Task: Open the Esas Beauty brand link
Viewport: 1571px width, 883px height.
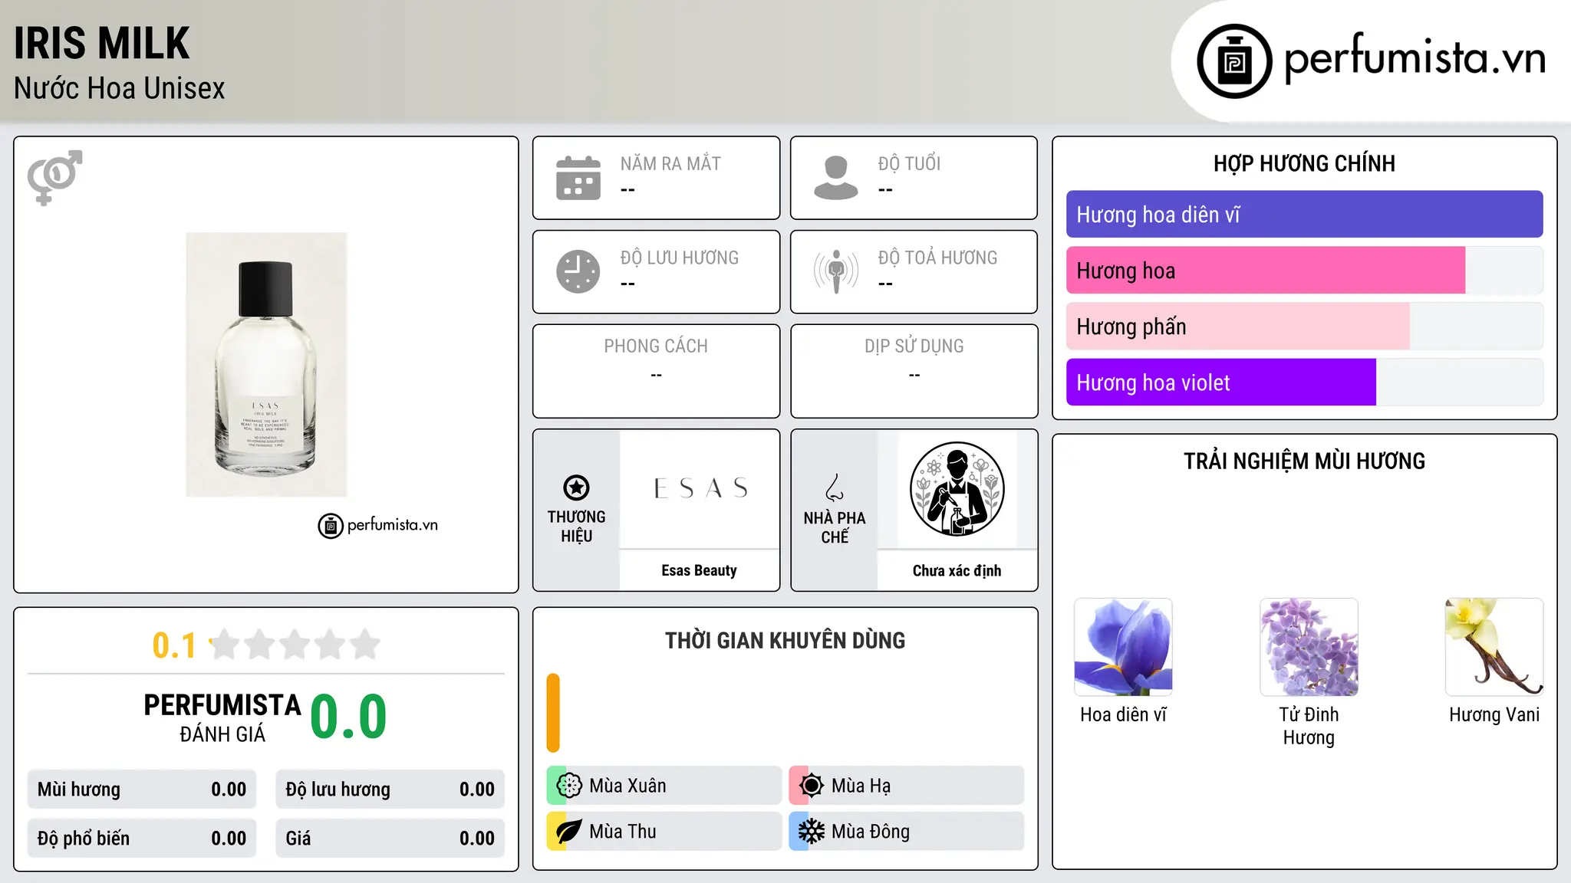Action: 699,570
